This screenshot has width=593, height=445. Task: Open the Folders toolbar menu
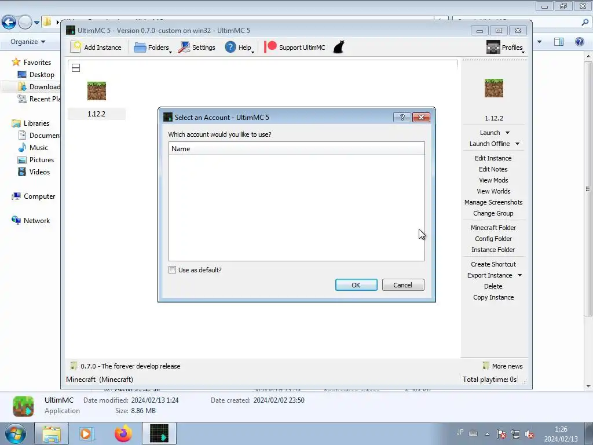(x=153, y=48)
